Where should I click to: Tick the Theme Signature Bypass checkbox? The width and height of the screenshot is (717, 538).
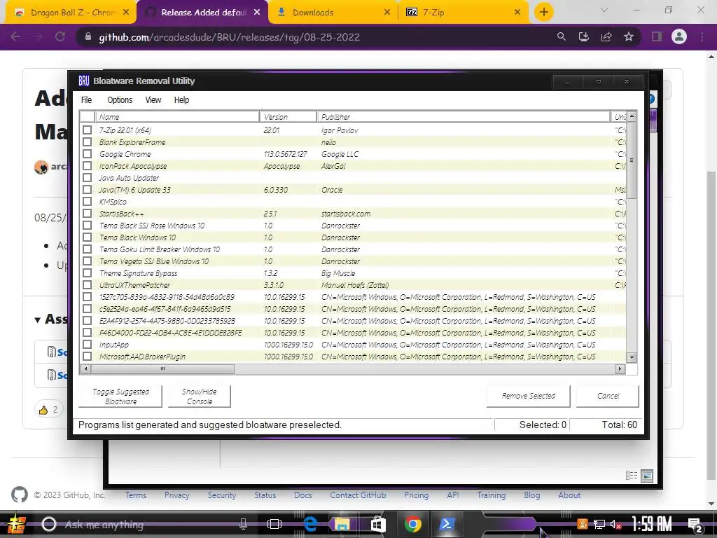(87, 273)
